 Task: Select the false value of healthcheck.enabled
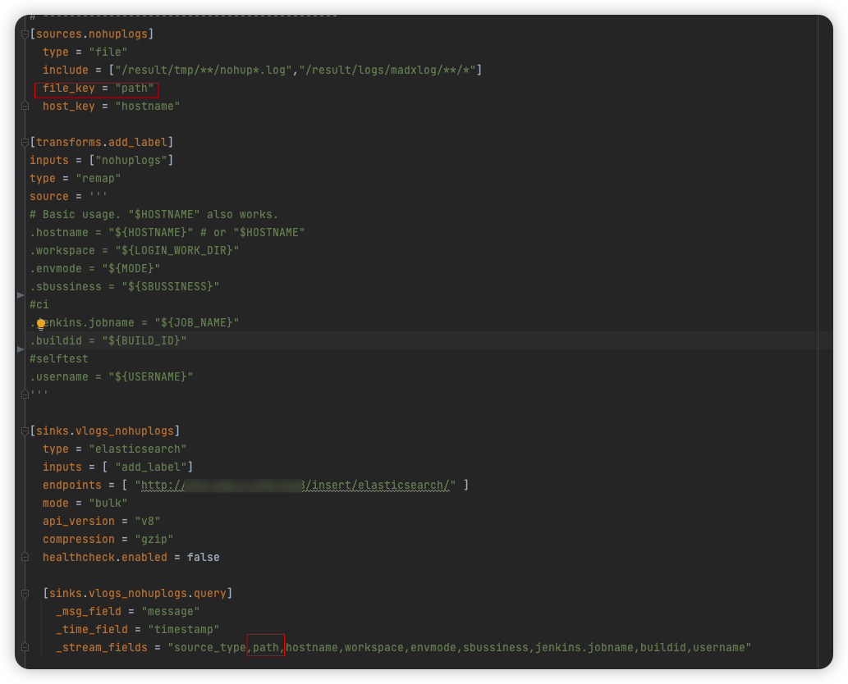(x=203, y=557)
